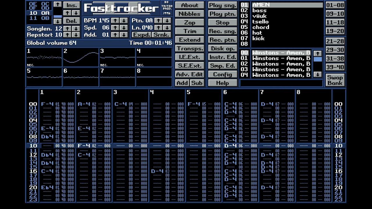Image resolution: width=372 pixels, height=209 pixels.
Task: Increase Spd. value with up arrow
Action: [x=115, y=28]
